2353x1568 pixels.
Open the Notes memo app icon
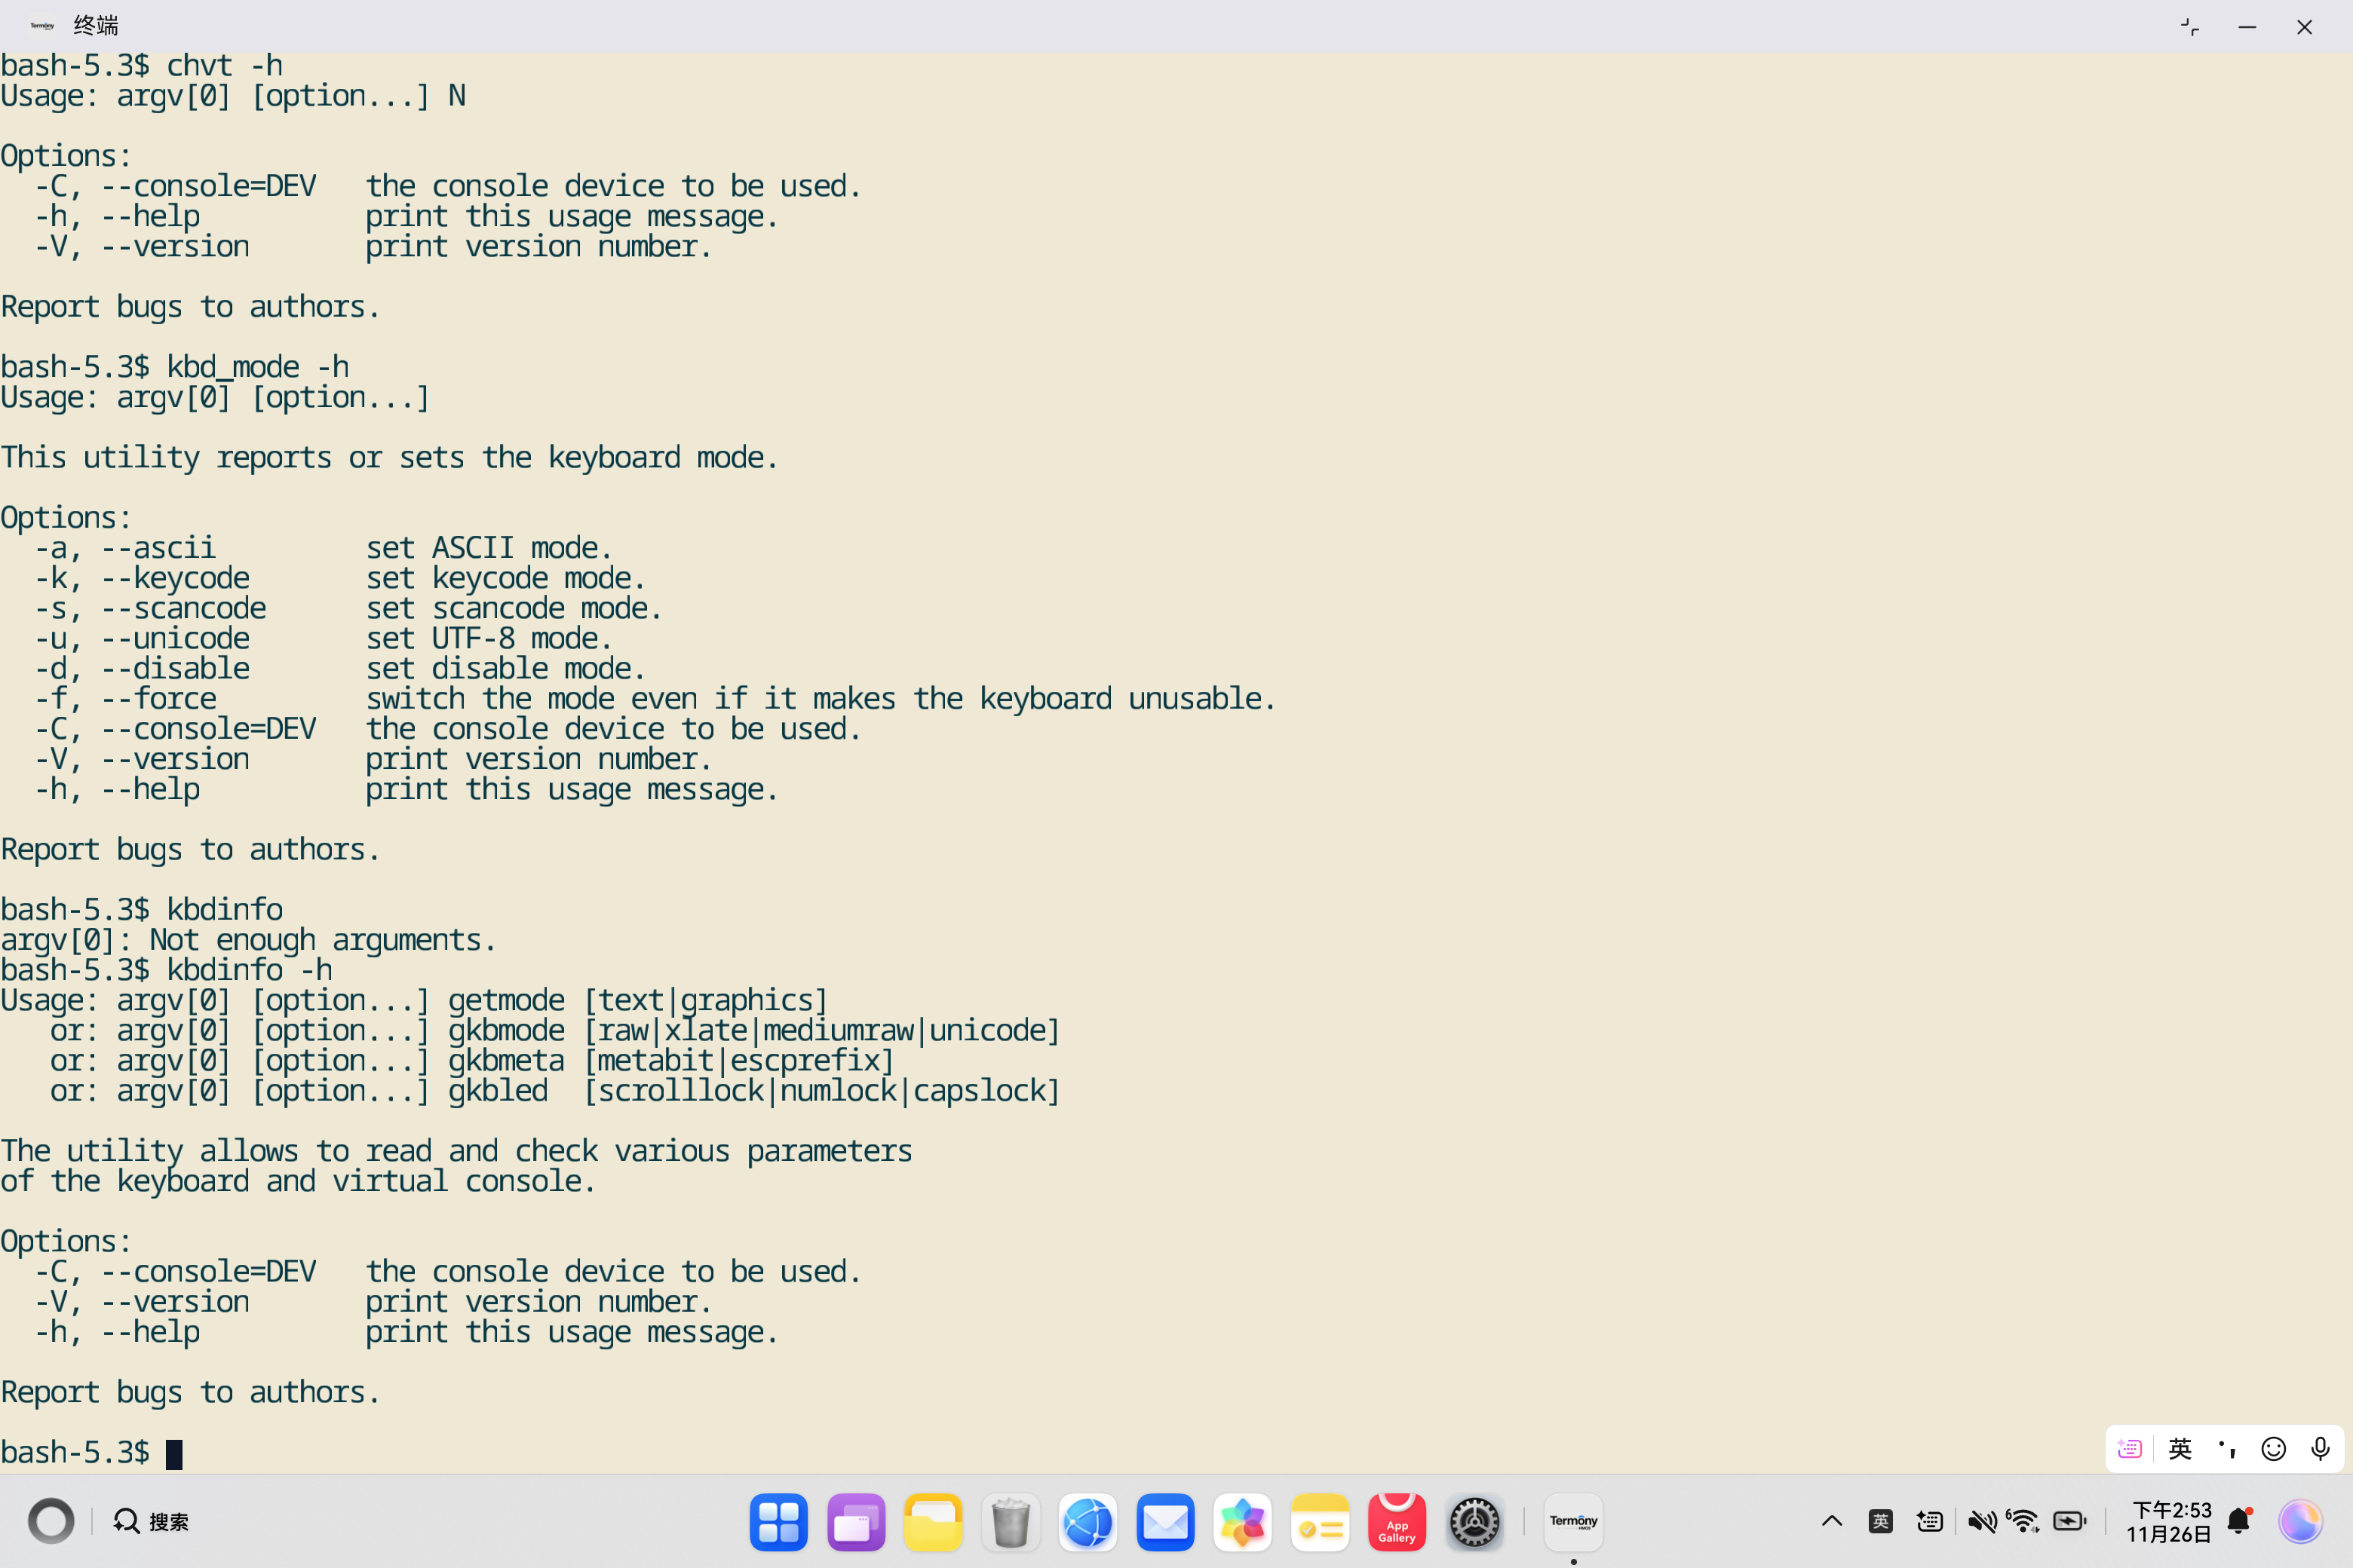[1320, 1522]
